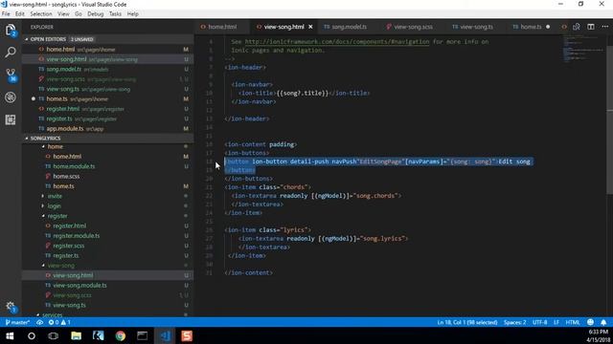Click the eye icon in the status bar
613x344 pixels.
[39, 323]
